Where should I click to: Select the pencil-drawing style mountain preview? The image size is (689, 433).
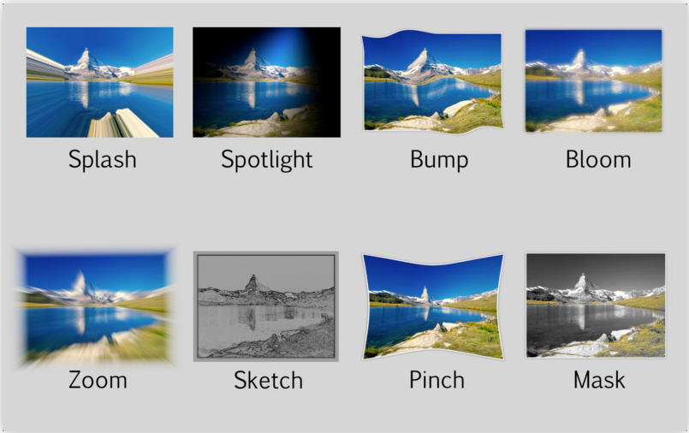(266, 306)
